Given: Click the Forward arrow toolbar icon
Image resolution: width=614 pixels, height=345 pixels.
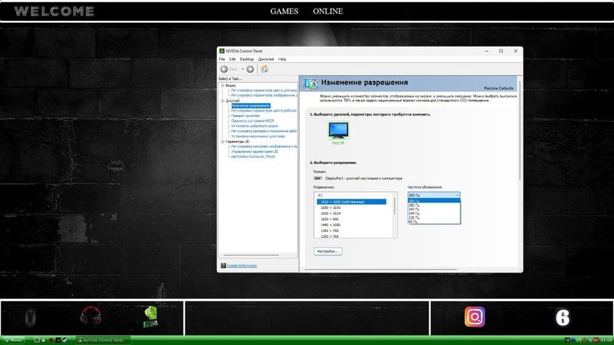Looking at the screenshot, I should click(250, 69).
